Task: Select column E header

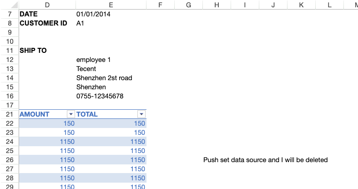Action: [111, 5]
